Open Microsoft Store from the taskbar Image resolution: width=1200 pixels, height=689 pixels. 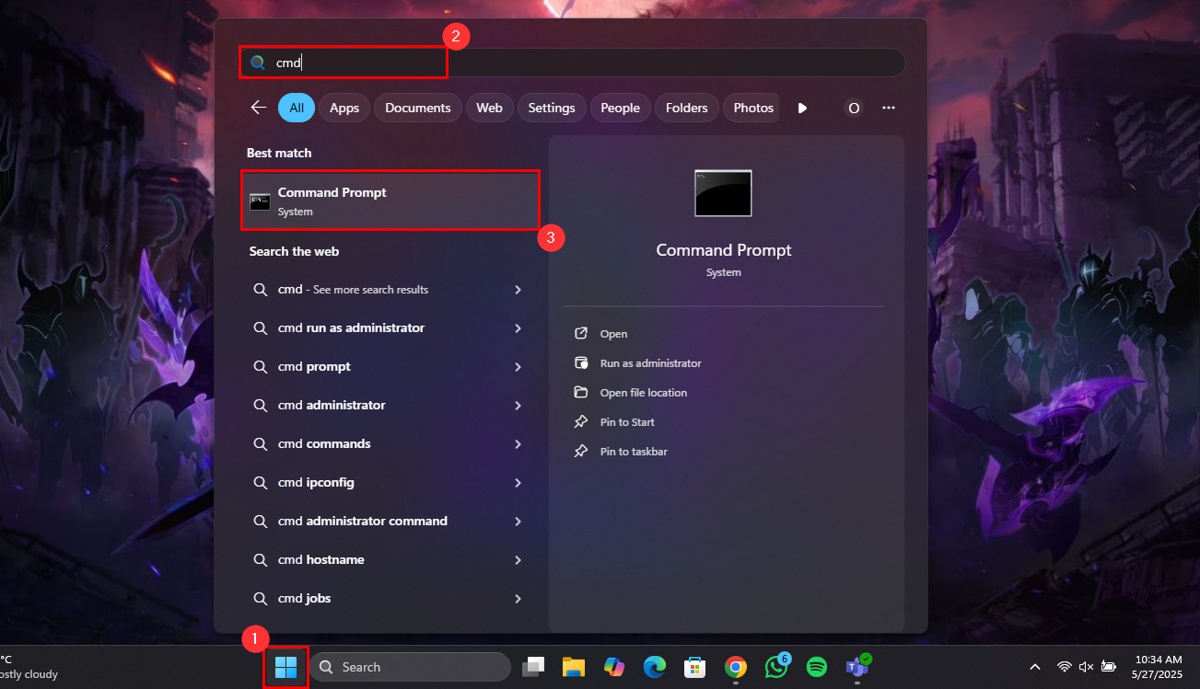[x=694, y=667]
